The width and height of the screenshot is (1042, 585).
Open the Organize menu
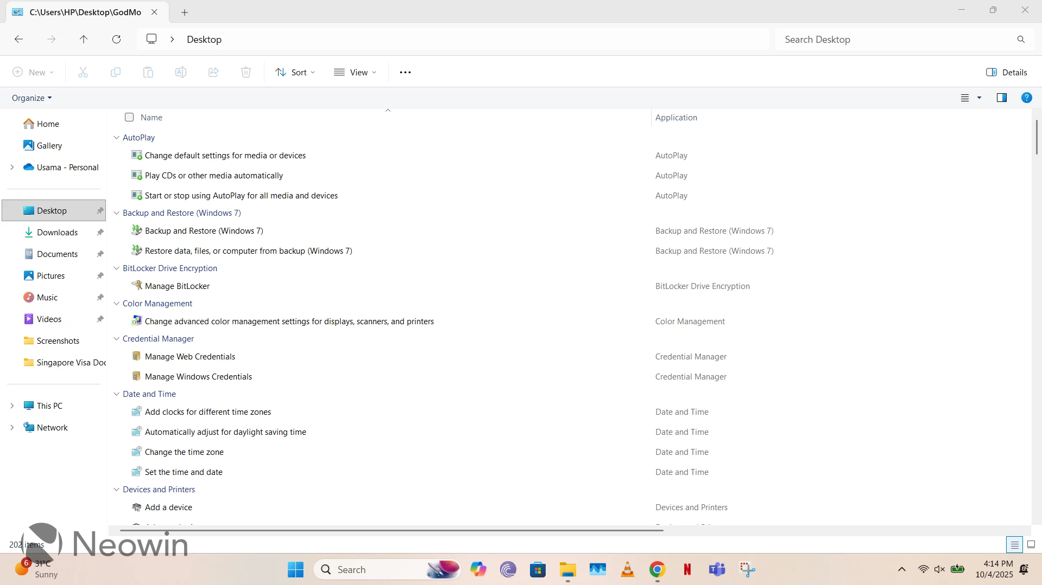point(31,98)
